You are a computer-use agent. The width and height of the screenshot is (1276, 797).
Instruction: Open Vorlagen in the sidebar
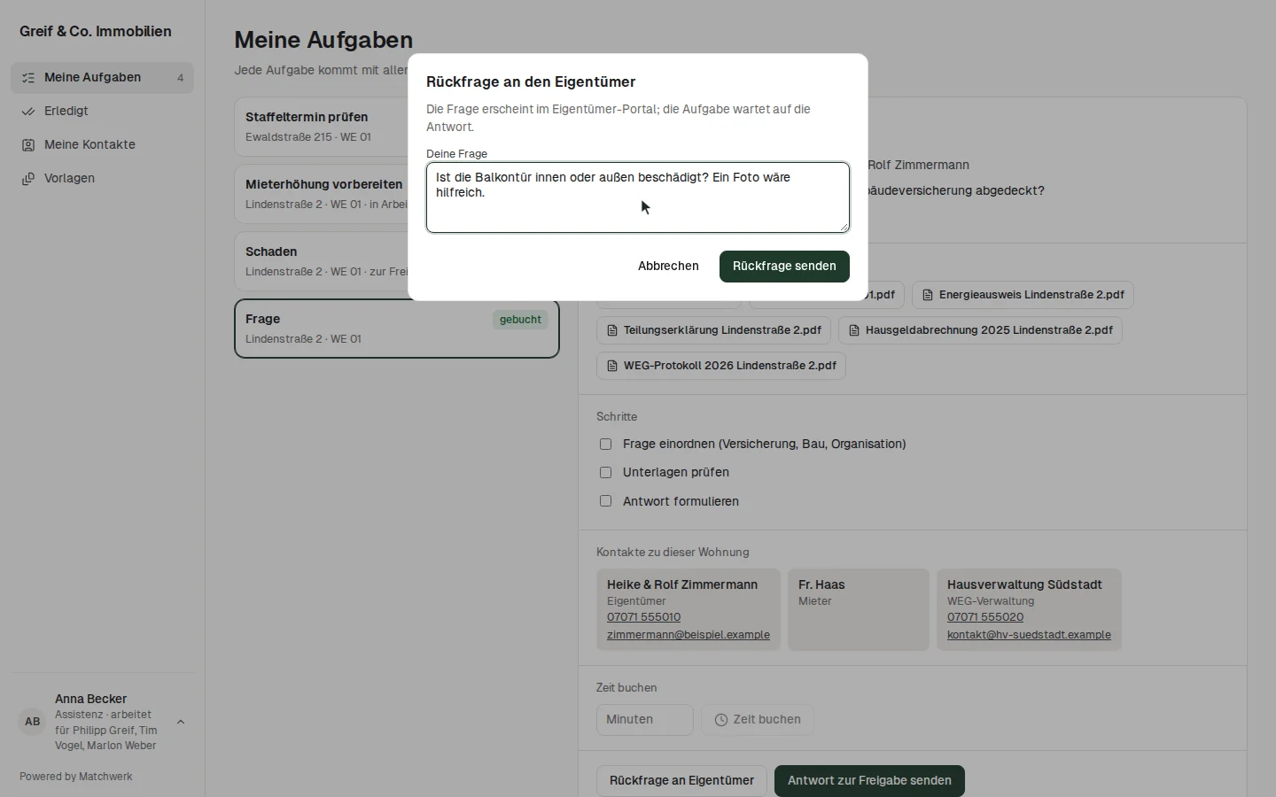[x=102, y=179]
